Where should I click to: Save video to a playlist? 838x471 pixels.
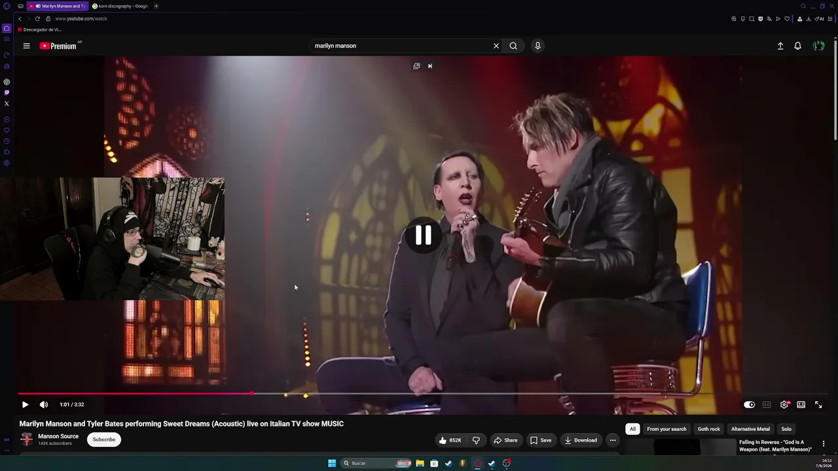click(x=541, y=440)
